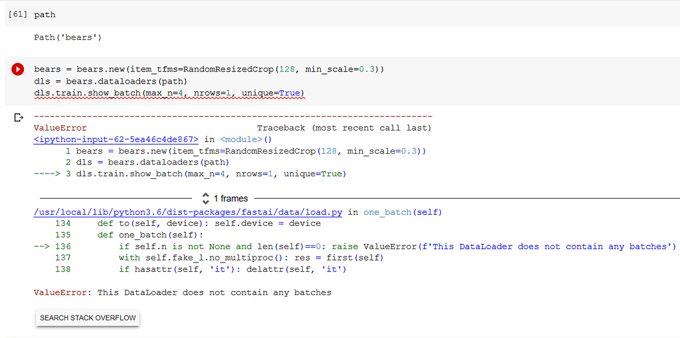Click "one_batch(self)" after the load.py link
Viewport: 680px width, 338px height.
pos(402,213)
